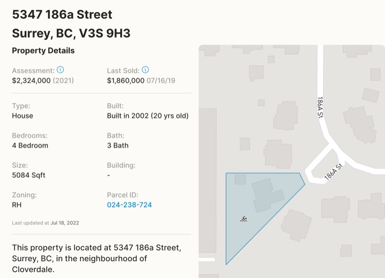This screenshot has width=385, height=278.
Task: Open Parcel ID 024-238-724 link
Action: coord(129,205)
